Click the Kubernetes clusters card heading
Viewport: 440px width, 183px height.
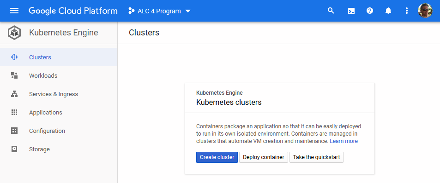pos(229,102)
